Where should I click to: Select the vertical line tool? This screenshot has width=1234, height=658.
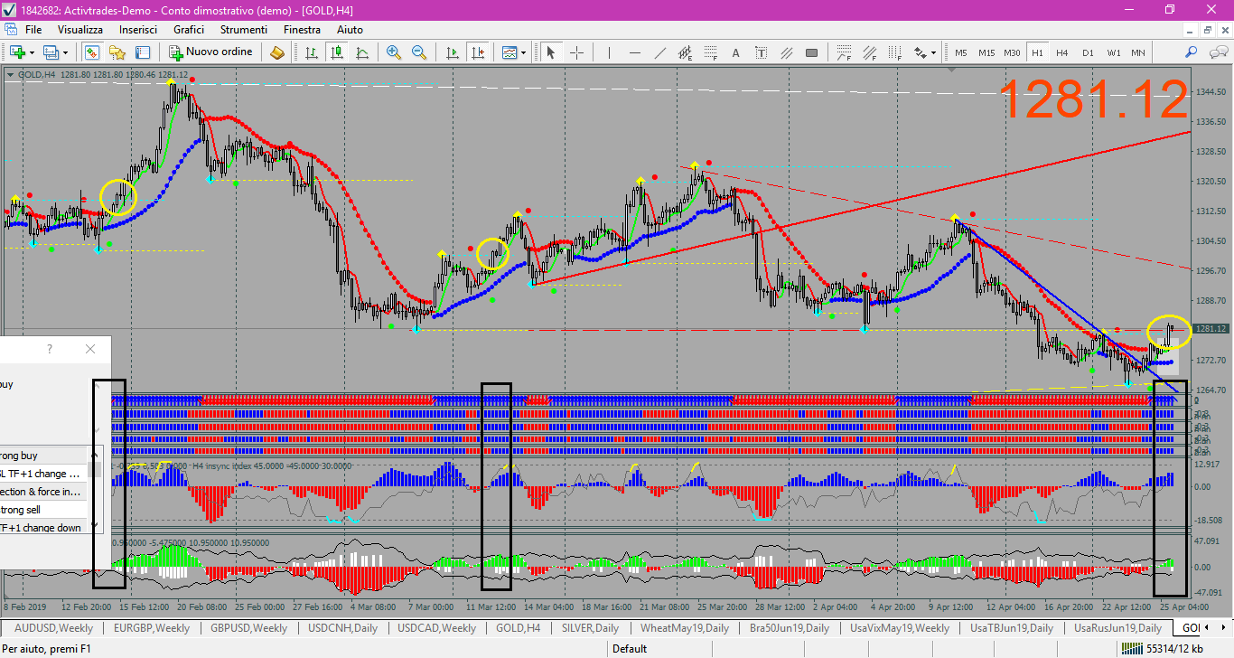[x=608, y=52]
